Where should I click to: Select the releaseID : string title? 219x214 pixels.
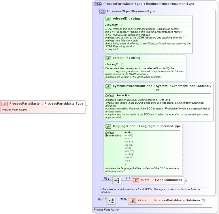click(x=126, y=18)
